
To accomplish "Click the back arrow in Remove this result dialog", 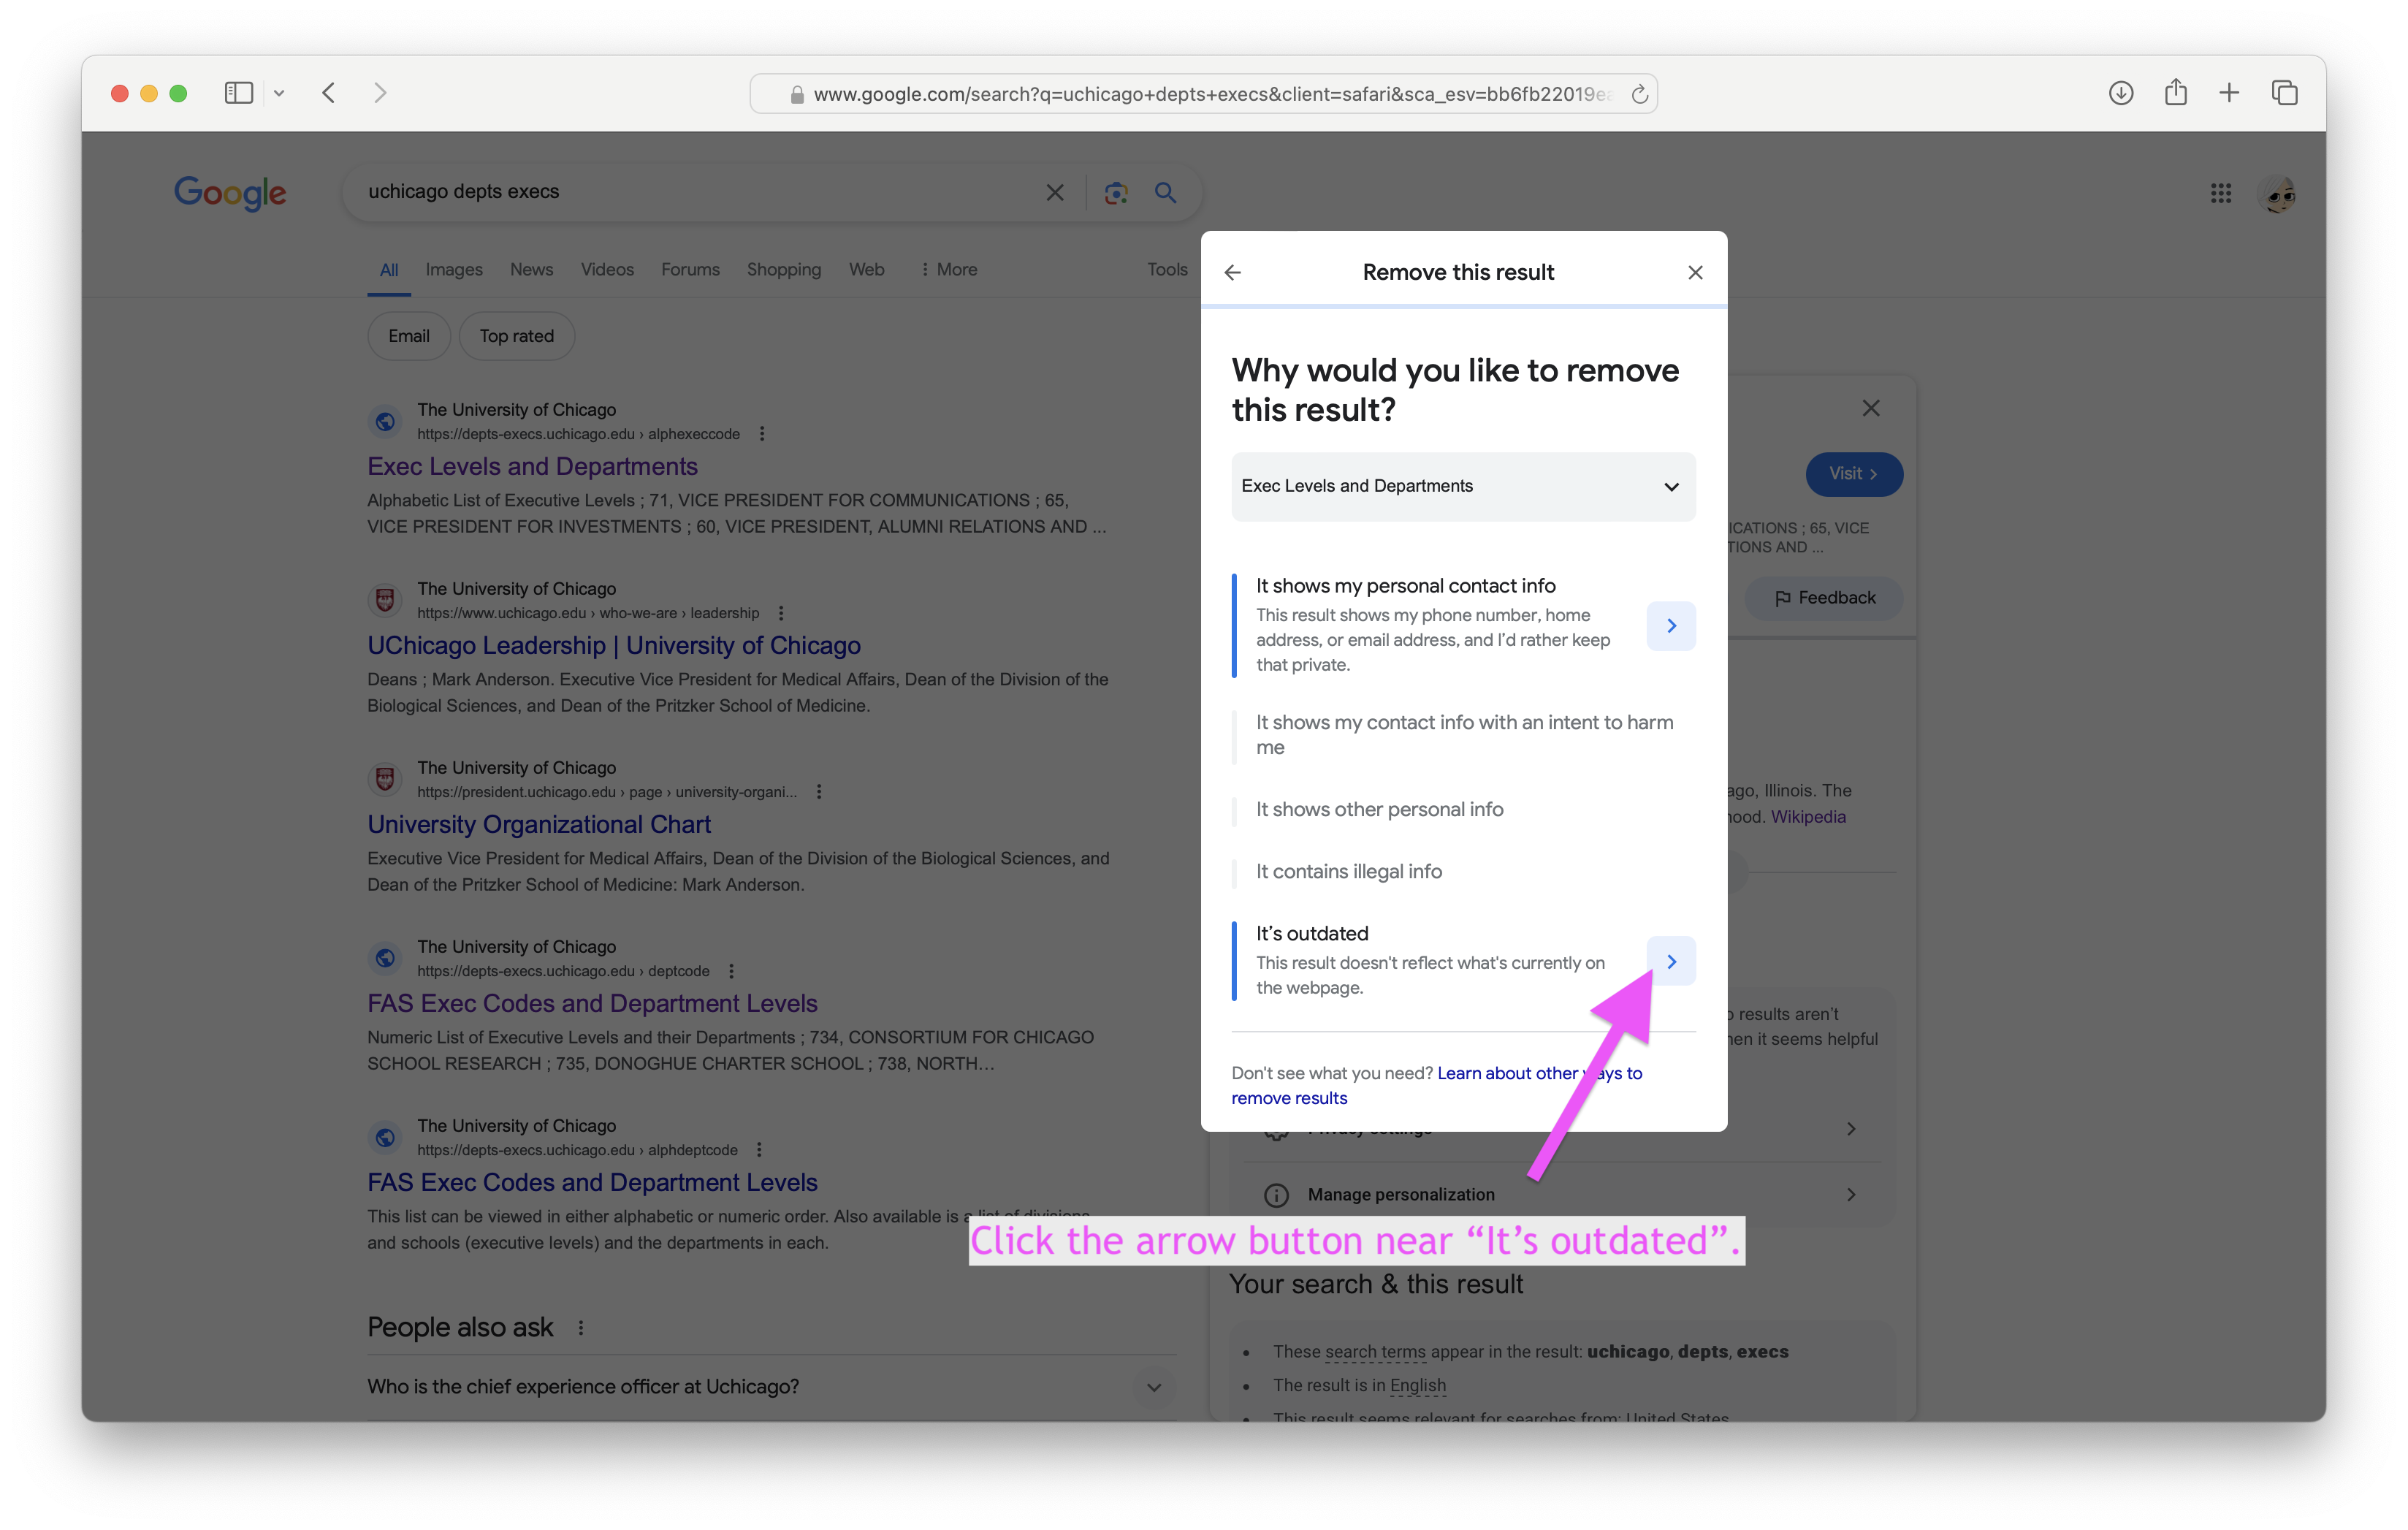I will (x=1232, y=272).
